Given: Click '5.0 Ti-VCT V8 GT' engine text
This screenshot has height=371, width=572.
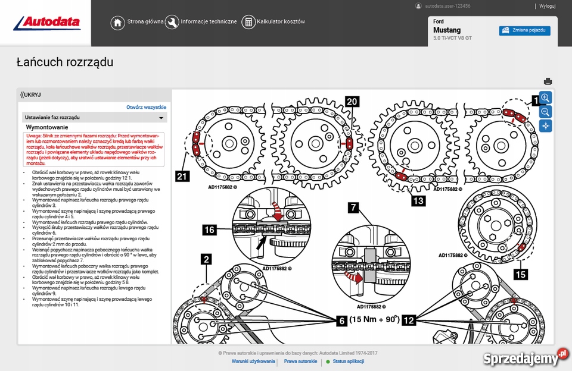Looking at the screenshot, I should (452, 38).
